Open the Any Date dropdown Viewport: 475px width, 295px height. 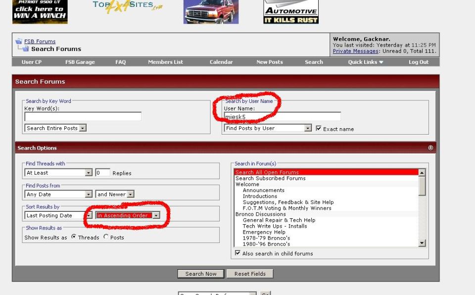[x=58, y=194]
